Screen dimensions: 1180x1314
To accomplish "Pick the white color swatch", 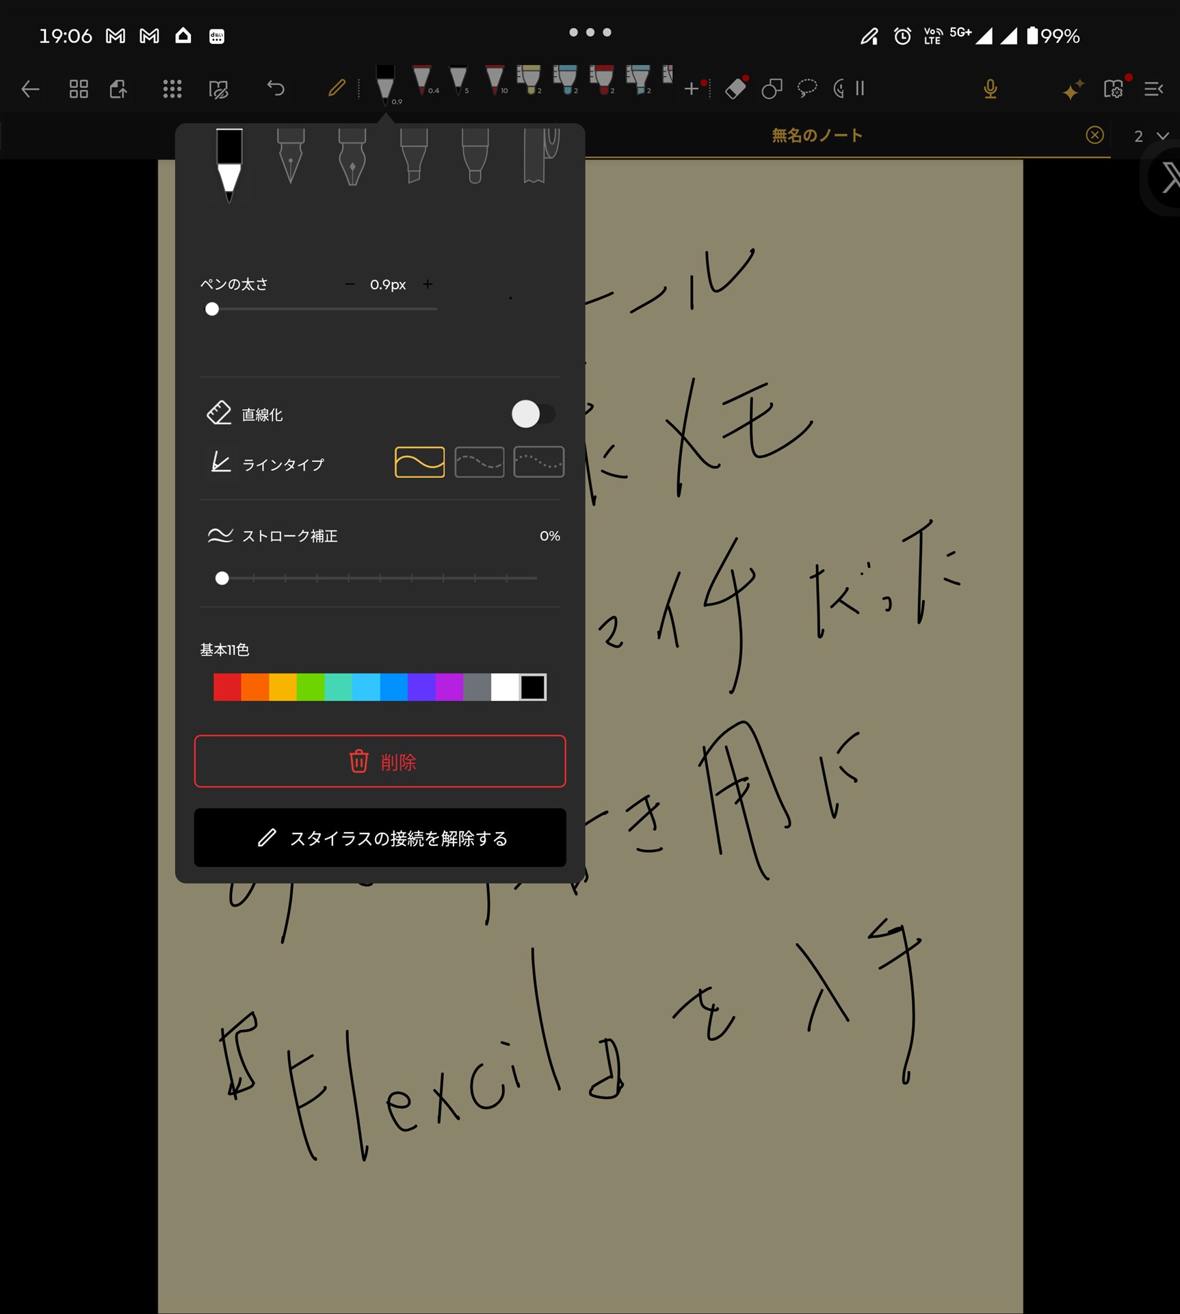I will 505,687.
